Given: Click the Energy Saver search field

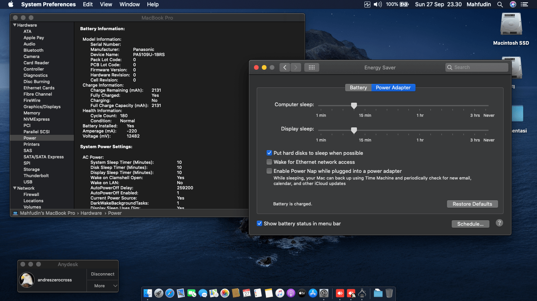Looking at the screenshot, I should click(x=477, y=67).
